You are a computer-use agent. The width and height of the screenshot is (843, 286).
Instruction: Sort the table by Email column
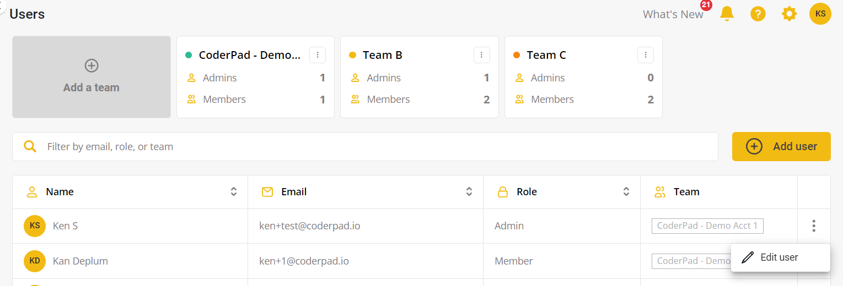point(469,191)
